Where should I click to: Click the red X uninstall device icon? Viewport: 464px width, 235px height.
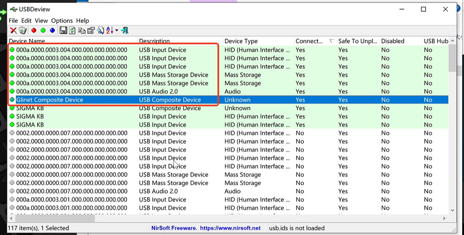[13, 30]
